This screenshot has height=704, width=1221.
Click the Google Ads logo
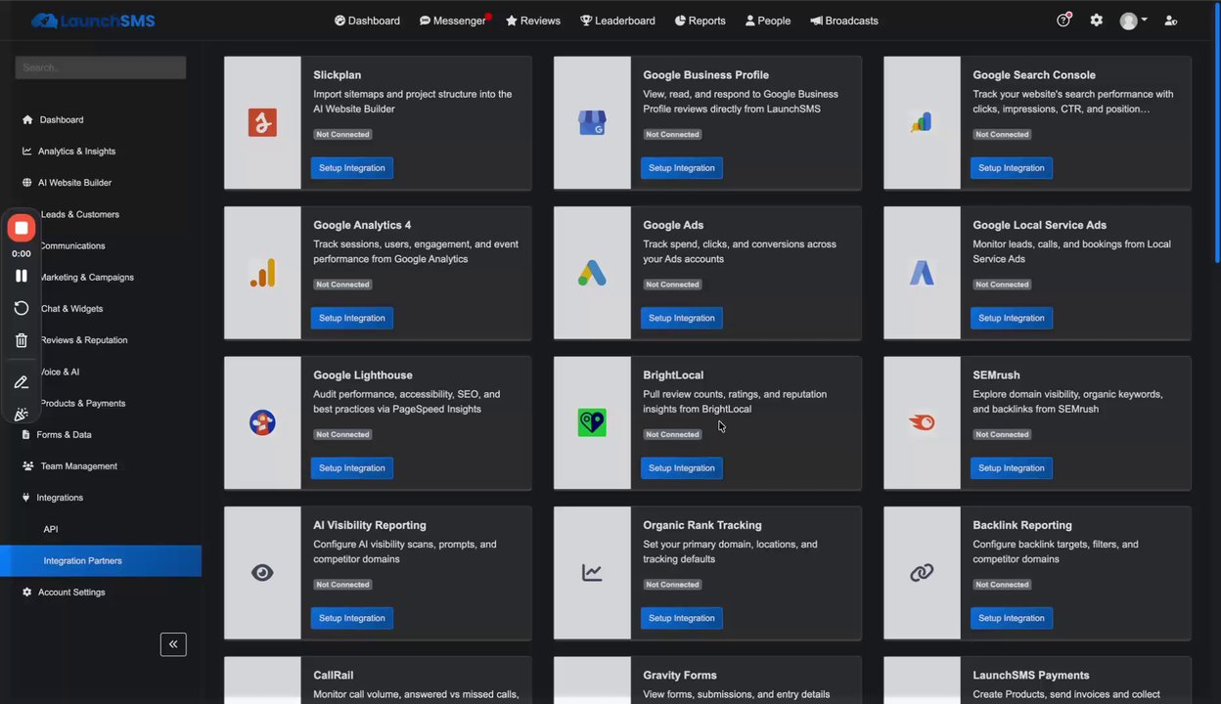592,273
